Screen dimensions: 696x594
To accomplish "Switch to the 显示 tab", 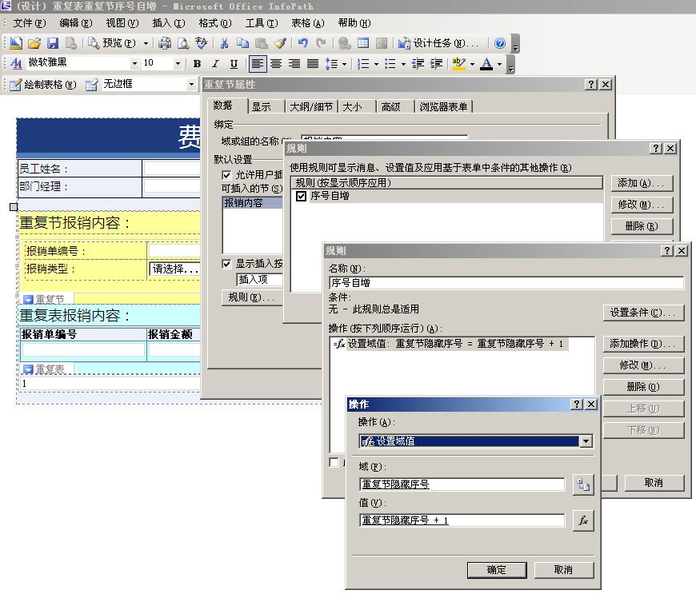I will 261,106.
